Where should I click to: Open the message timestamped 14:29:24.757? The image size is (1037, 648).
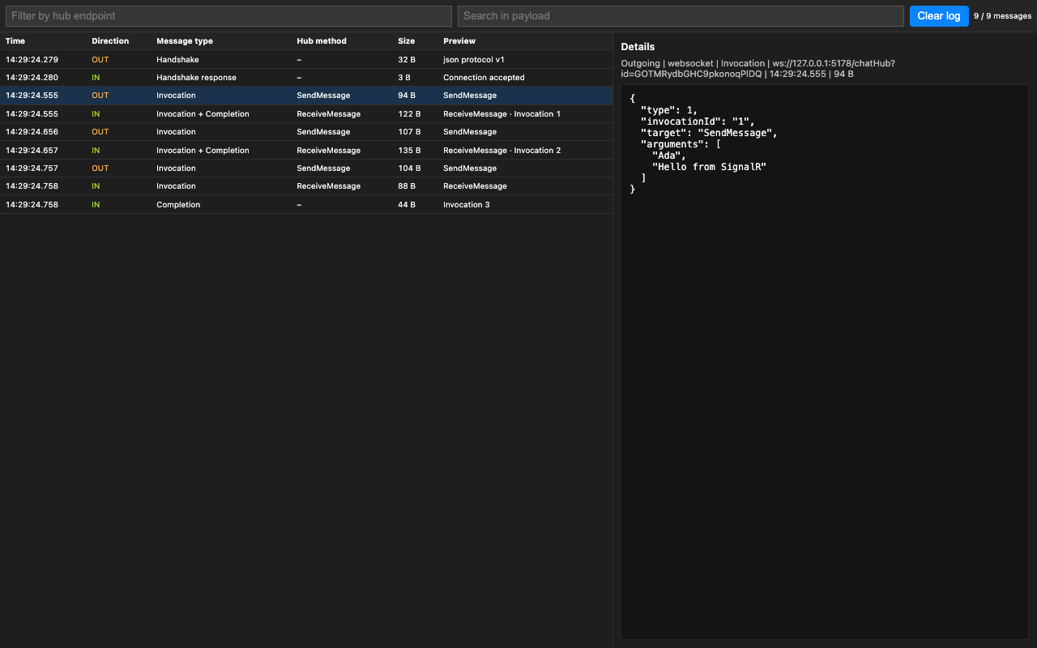(32, 168)
